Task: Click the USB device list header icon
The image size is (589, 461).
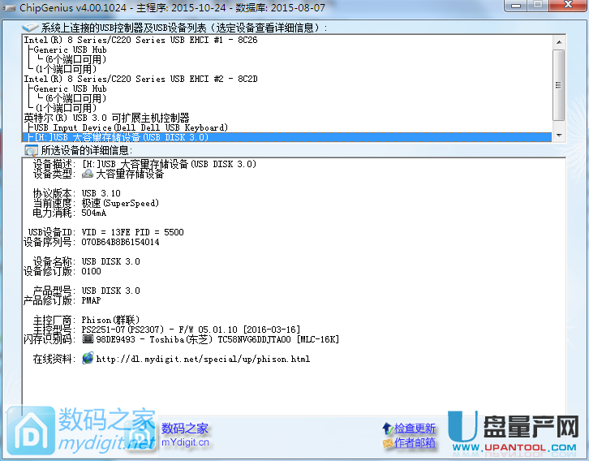Action: [x=31, y=27]
